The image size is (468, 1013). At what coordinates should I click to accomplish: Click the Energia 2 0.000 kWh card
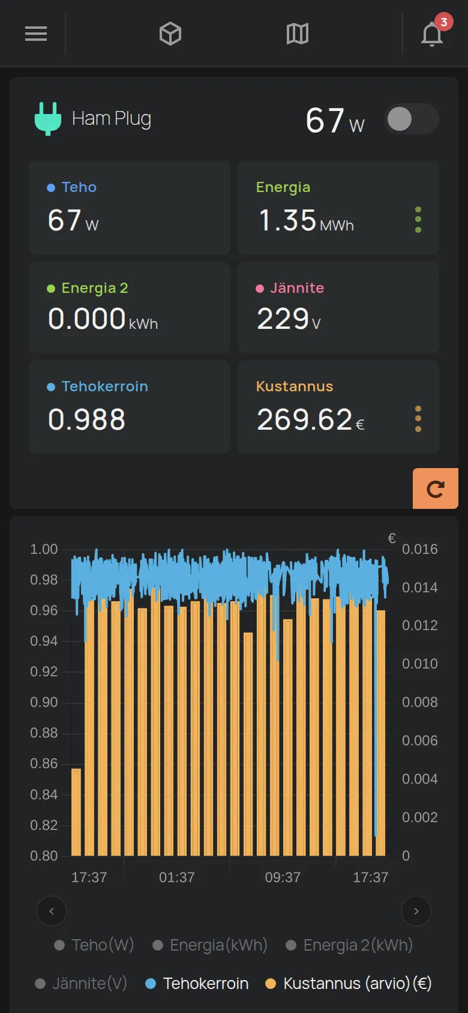click(130, 307)
